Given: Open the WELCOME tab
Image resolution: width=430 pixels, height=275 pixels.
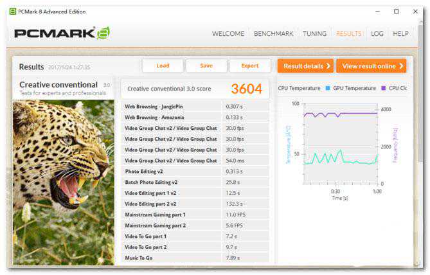Looking at the screenshot, I should click(228, 34).
